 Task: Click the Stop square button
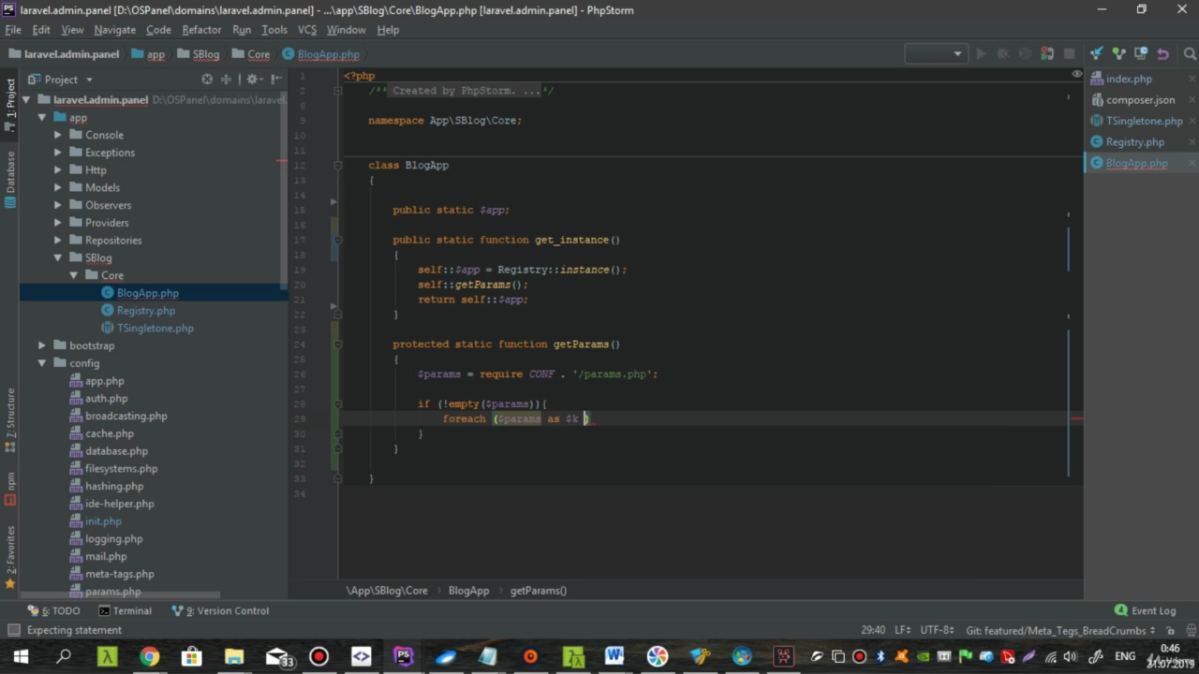[x=1069, y=53]
